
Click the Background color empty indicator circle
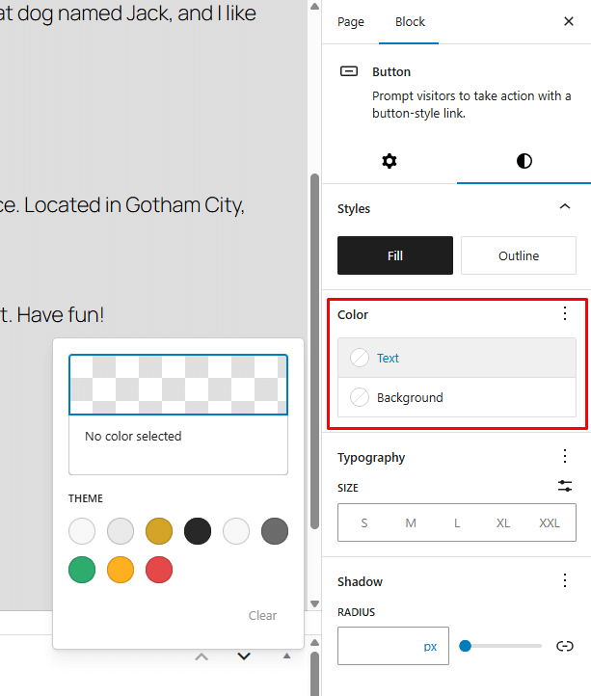click(x=360, y=397)
